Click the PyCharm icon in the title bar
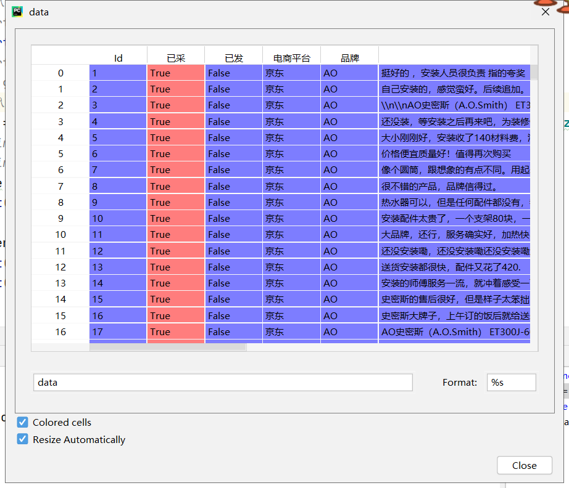The image size is (569, 488). [x=17, y=12]
